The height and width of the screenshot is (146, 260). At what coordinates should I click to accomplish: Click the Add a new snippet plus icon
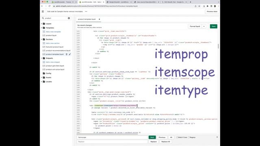click(x=44, y=62)
